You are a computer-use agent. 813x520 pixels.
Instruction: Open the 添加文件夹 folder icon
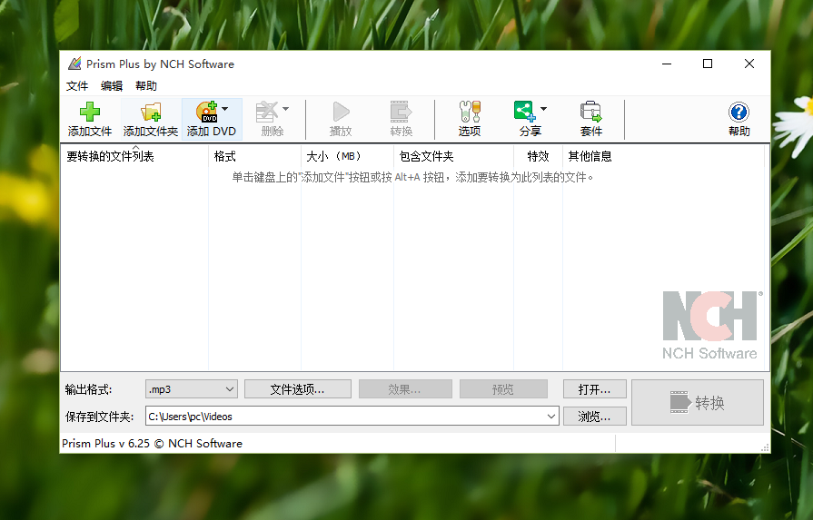[x=151, y=112]
